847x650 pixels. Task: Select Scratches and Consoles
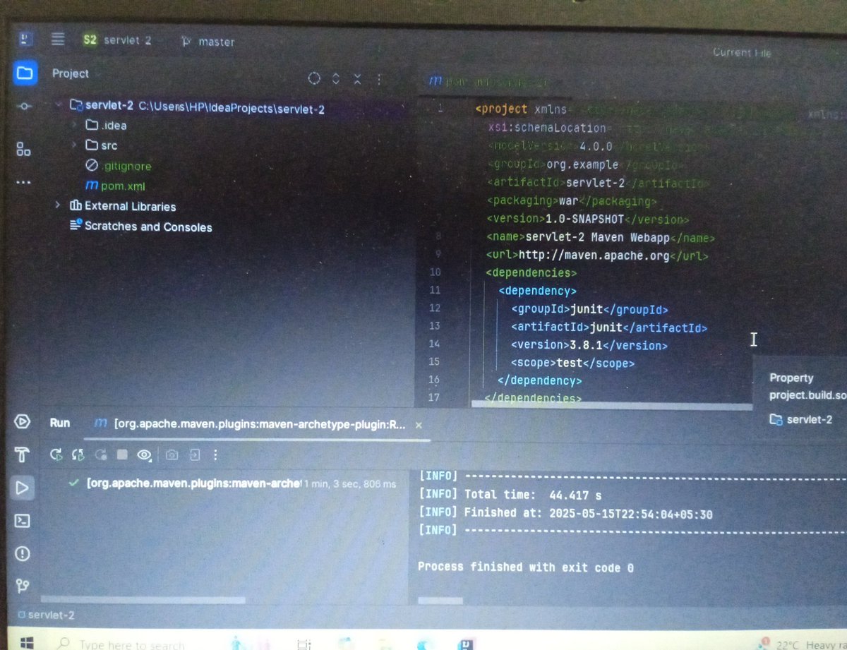click(x=141, y=227)
